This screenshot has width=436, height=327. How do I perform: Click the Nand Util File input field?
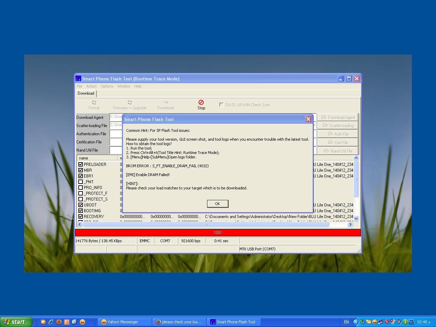(116, 150)
